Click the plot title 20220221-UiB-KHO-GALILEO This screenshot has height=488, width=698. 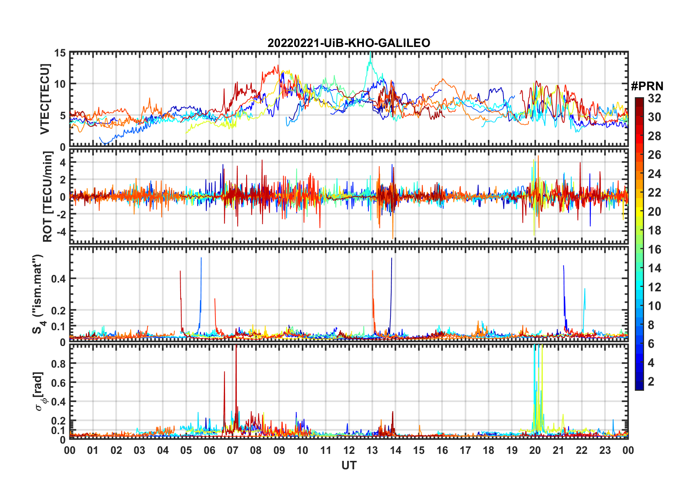pos(349,43)
